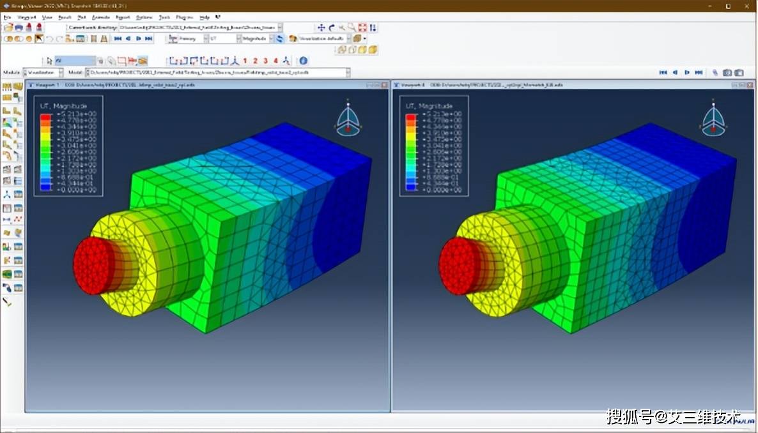Select the Box Zoom tool
Viewport: 758px width, 433px height.
[352, 27]
